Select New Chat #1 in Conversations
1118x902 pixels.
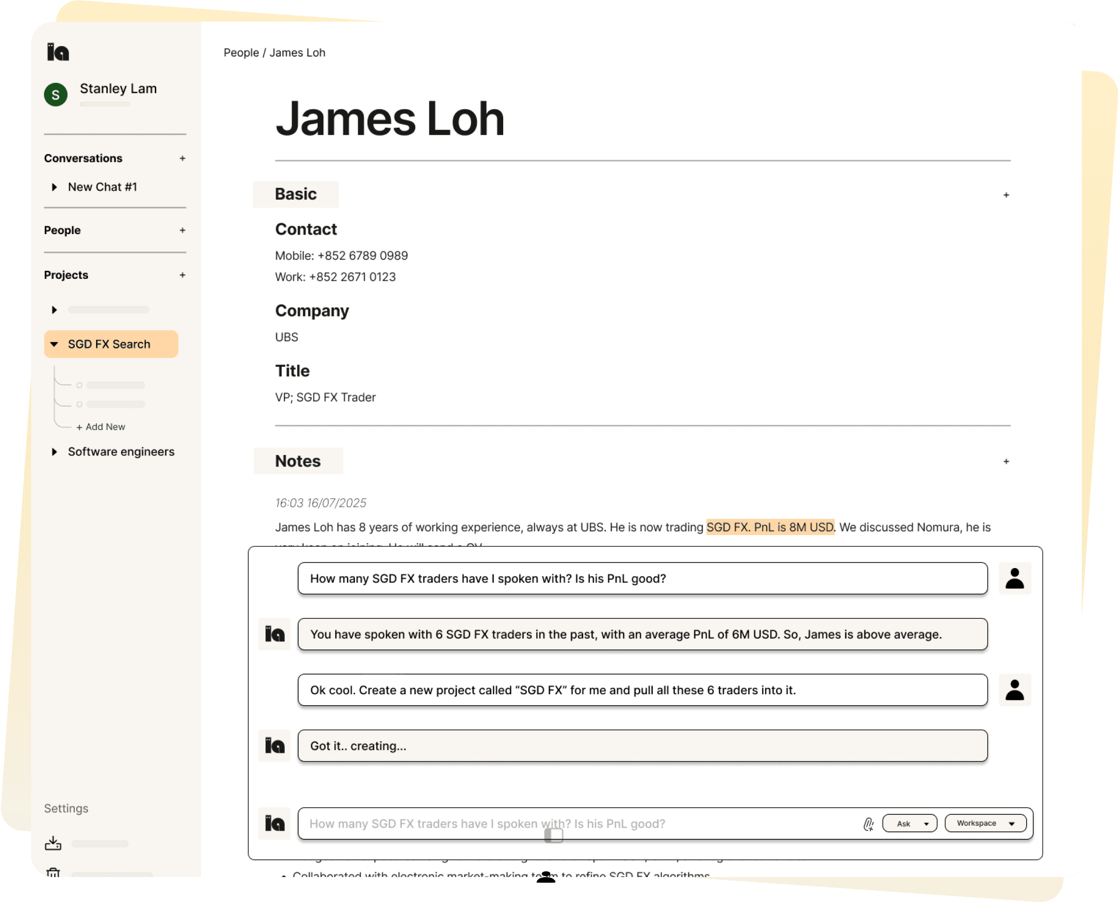click(x=102, y=187)
